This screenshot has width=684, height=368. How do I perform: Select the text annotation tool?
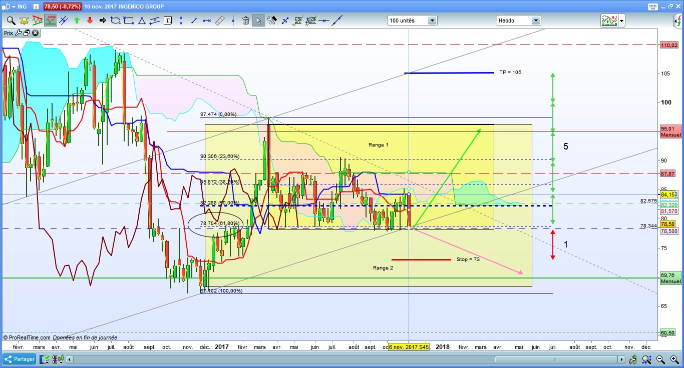pos(168,20)
